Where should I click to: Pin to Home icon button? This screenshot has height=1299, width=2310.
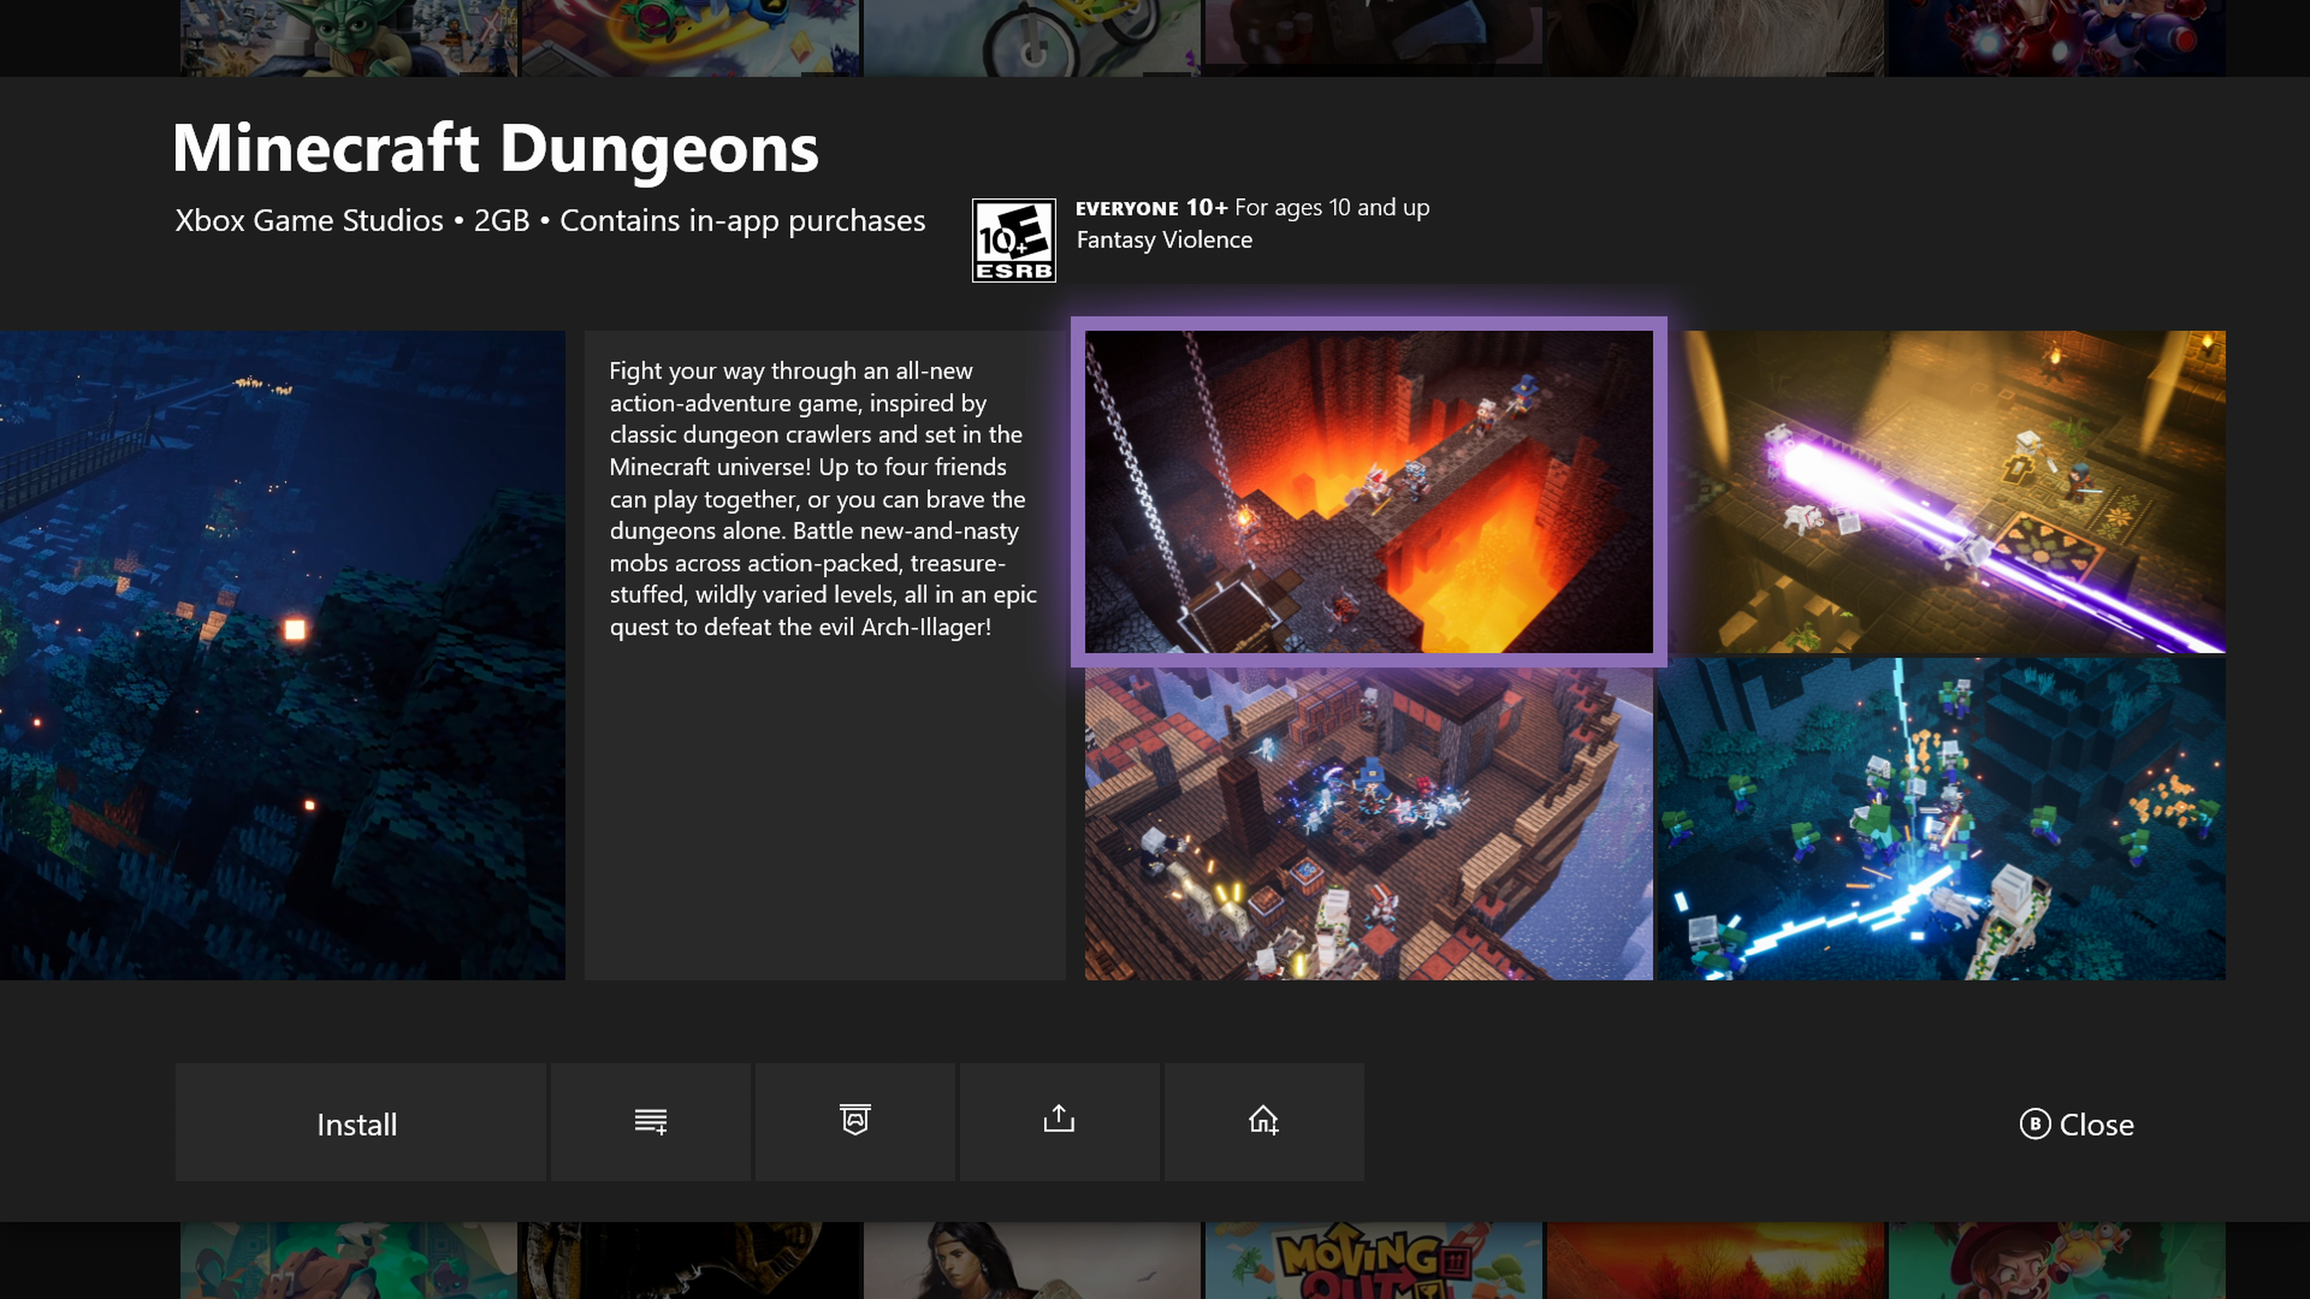(1264, 1122)
